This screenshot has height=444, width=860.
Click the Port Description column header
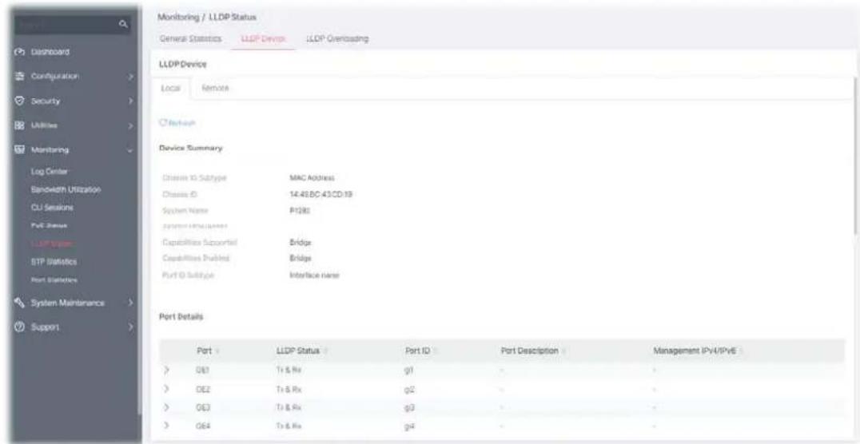pos(529,351)
